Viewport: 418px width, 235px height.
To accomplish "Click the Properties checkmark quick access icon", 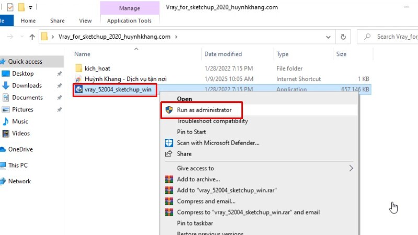I will [10, 7].
